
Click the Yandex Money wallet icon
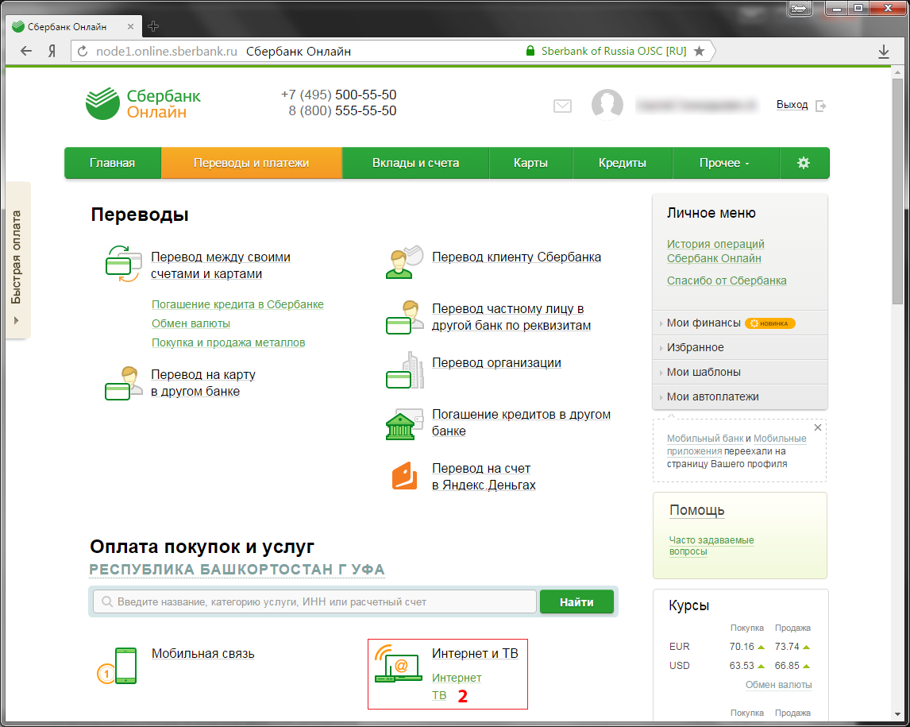[x=404, y=476]
